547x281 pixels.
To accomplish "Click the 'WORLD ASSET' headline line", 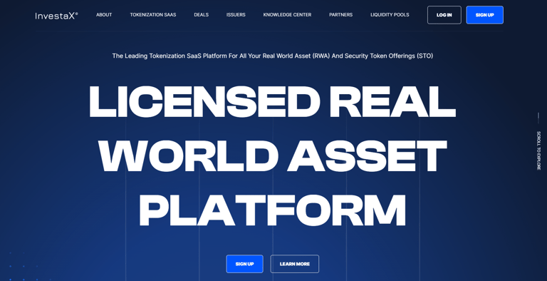I will (273, 155).
